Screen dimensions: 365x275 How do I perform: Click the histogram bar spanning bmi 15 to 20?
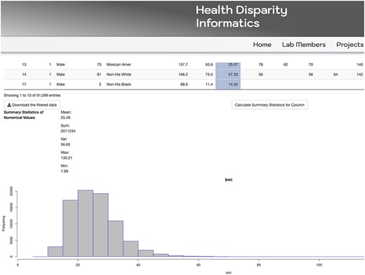pyautogui.click(x=70, y=228)
